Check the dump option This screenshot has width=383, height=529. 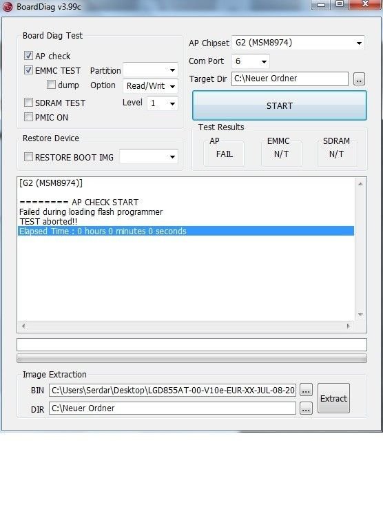coord(51,84)
